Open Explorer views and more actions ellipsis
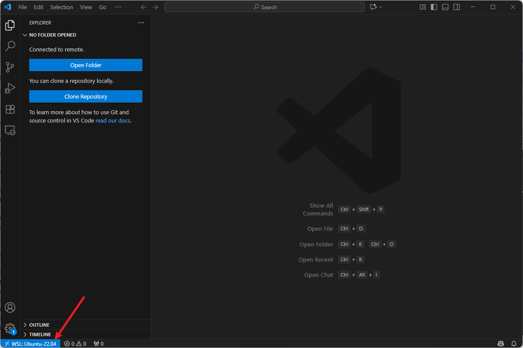 141,23
